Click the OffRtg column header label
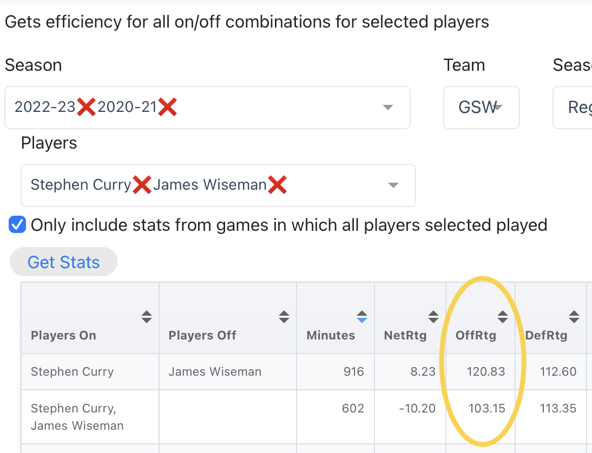This screenshot has width=592, height=453. 476,335
